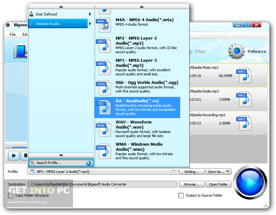Click M4A - MPEG-4 Audio(*.m4a) title text
This screenshot has width=276, height=215.
click(x=144, y=20)
